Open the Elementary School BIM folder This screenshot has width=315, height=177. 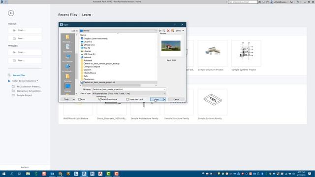pyautogui.click(x=29, y=91)
